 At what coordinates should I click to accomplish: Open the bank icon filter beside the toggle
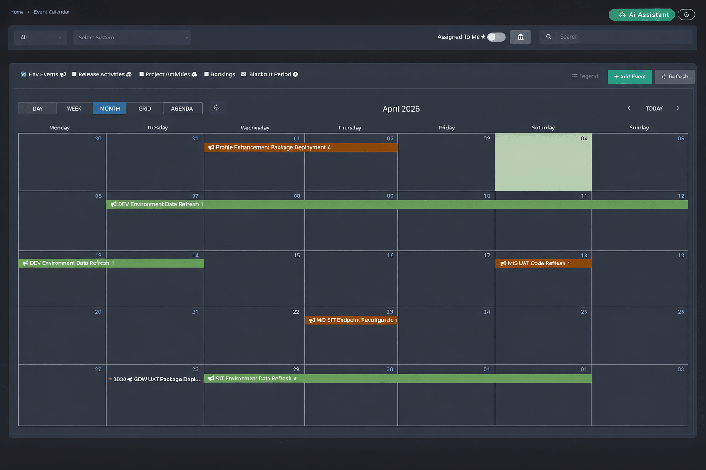520,37
